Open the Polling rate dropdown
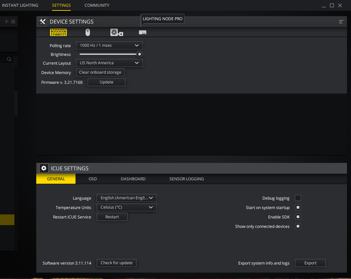The height and width of the screenshot is (279, 351). coord(109,45)
